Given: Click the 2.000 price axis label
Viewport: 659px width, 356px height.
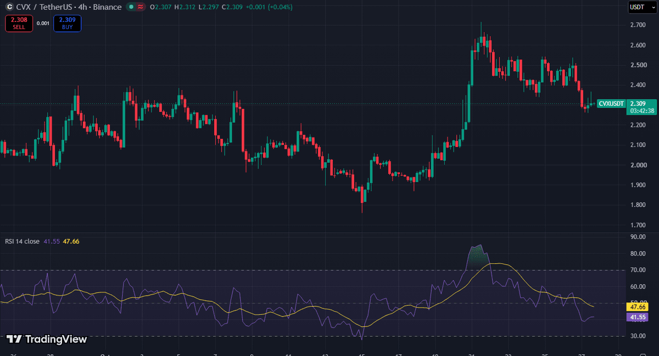Looking at the screenshot, I should (x=638, y=165).
